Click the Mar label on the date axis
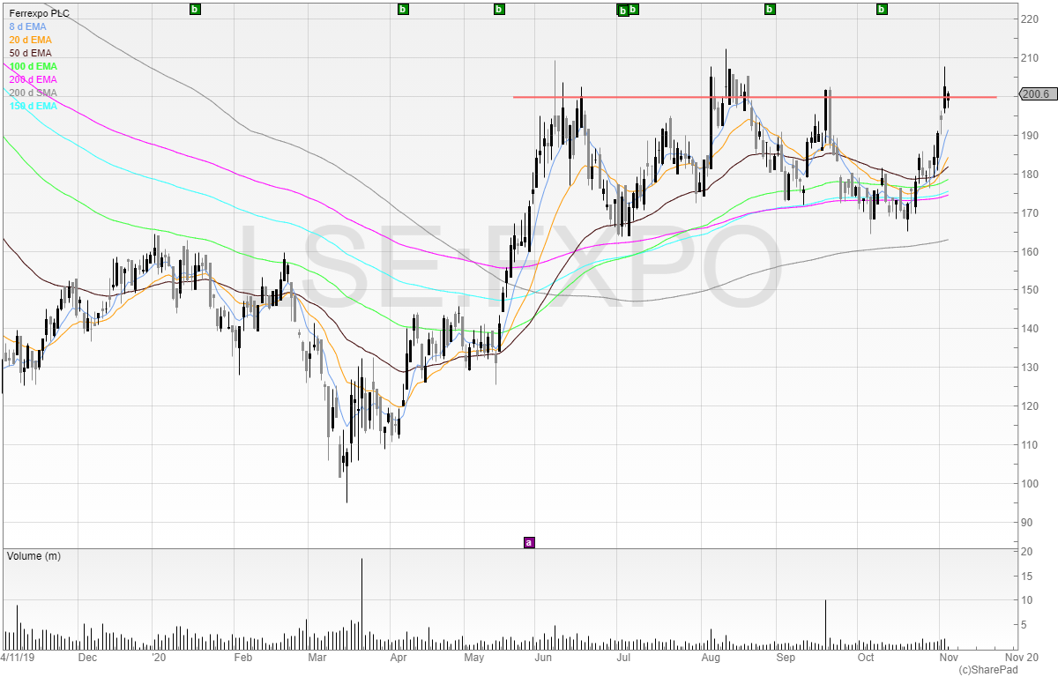 pyautogui.click(x=317, y=657)
